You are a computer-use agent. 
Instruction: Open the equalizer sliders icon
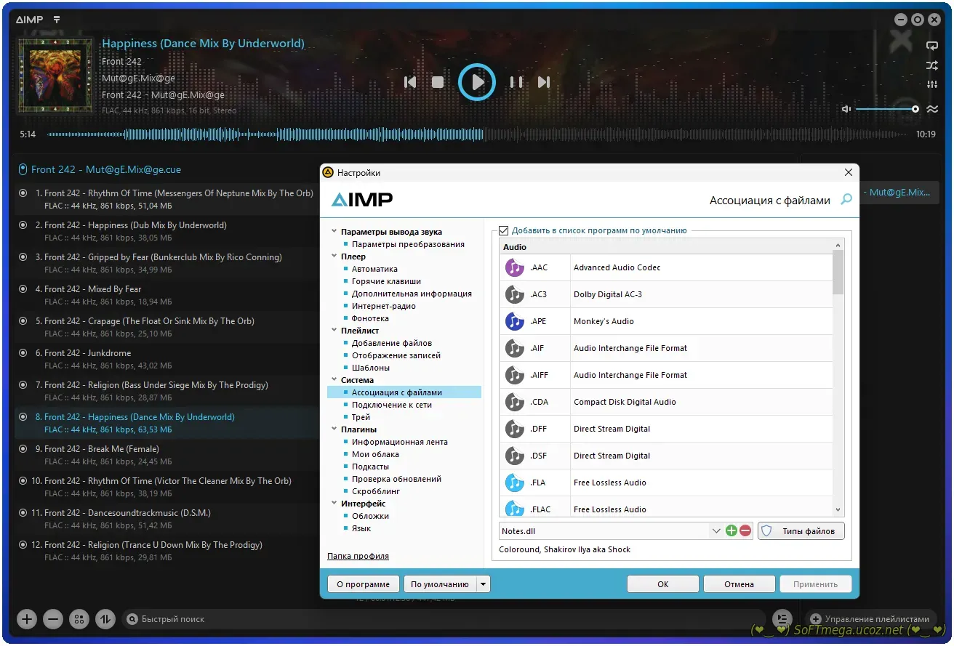click(x=931, y=85)
